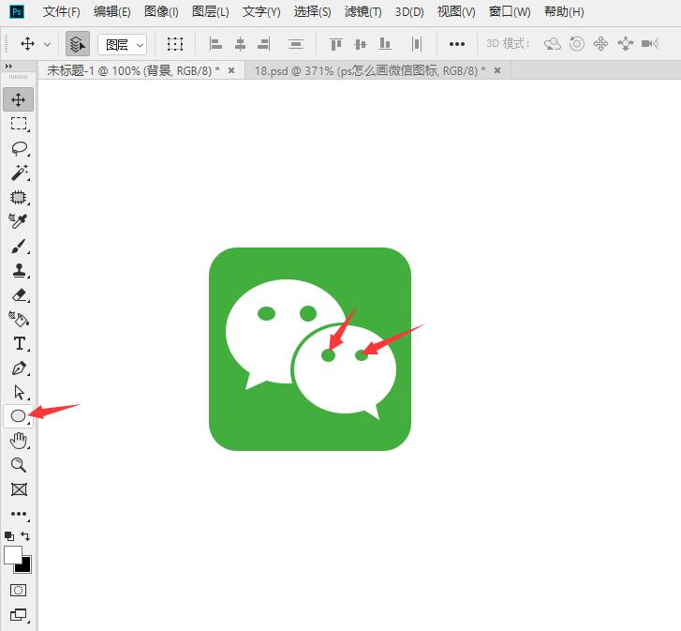Open the 视图(V) menu
This screenshot has width=681, height=631.
[x=456, y=12]
